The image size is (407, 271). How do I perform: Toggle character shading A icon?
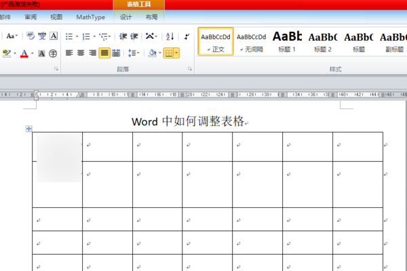coord(41,54)
